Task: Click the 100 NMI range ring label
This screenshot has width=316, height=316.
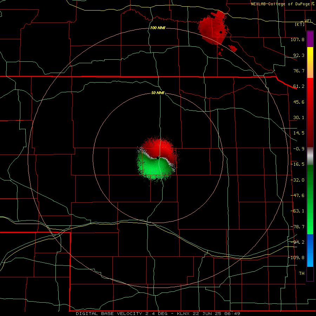Action: click(x=158, y=28)
